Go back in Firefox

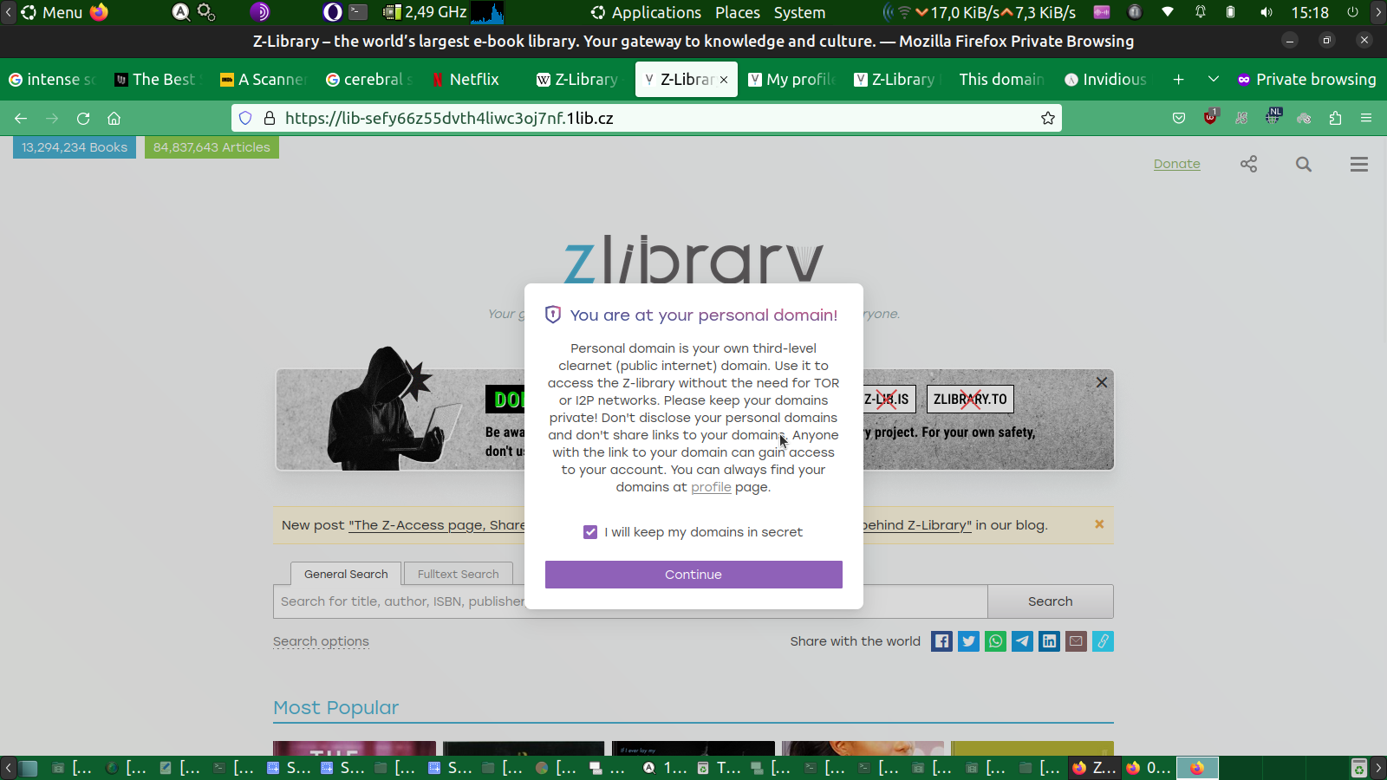[x=21, y=118]
